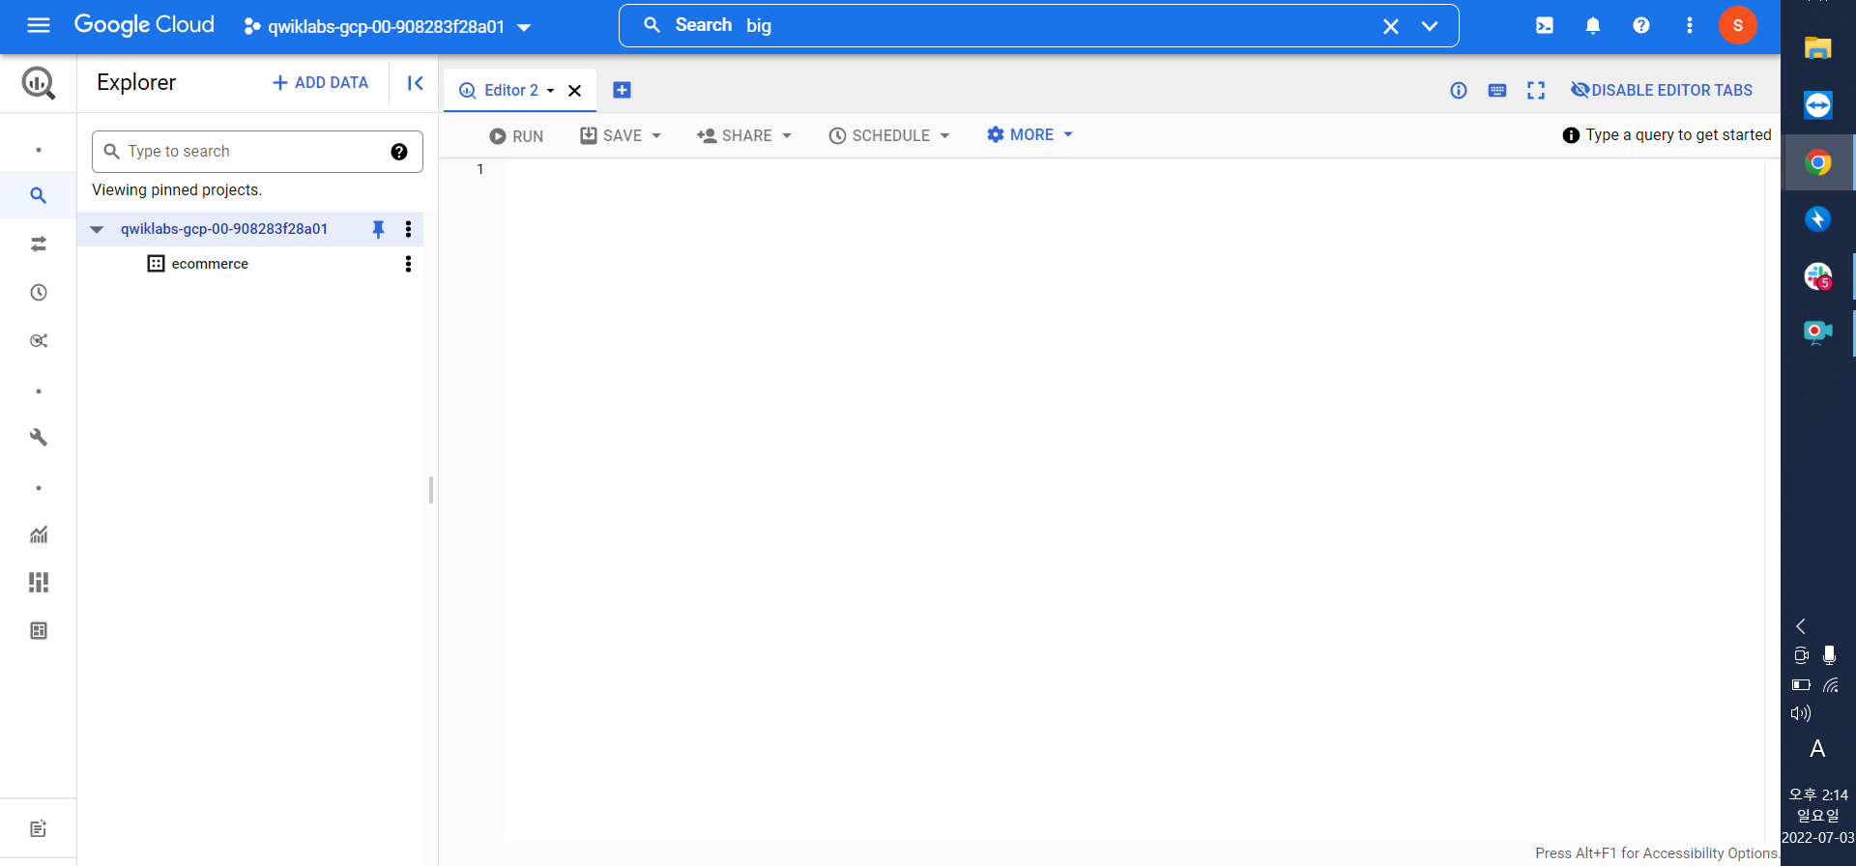Viewport: 1856px width, 866px height.
Task: Expand the search options chevron
Action: [1430, 26]
